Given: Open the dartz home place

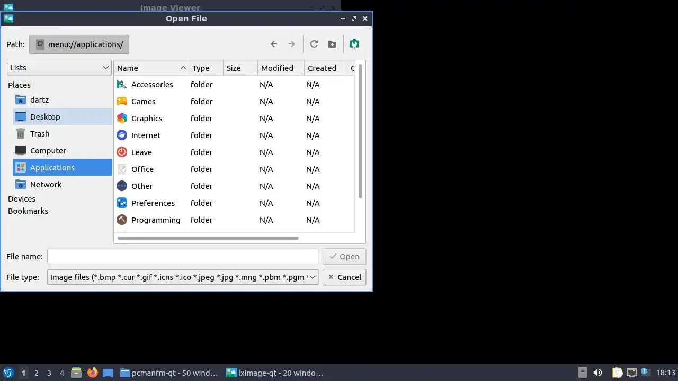Looking at the screenshot, I should point(63,99).
